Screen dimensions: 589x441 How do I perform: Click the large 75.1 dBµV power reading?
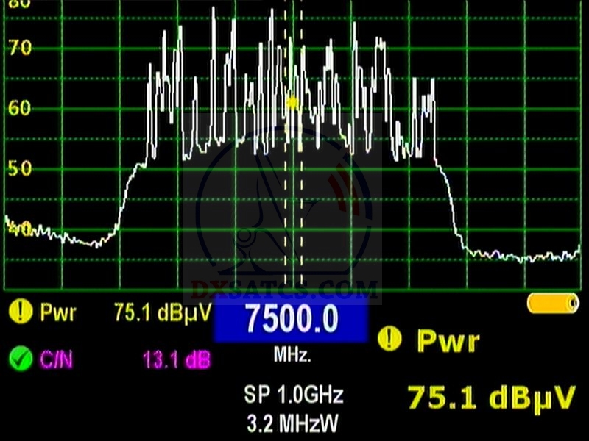tap(490, 397)
